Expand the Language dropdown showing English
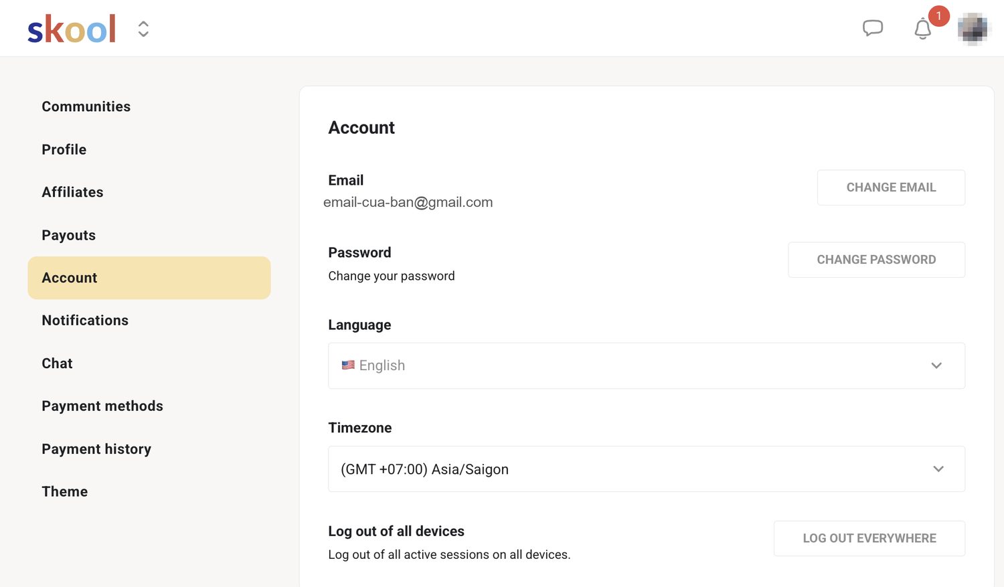The height and width of the screenshot is (587, 1004). point(647,365)
